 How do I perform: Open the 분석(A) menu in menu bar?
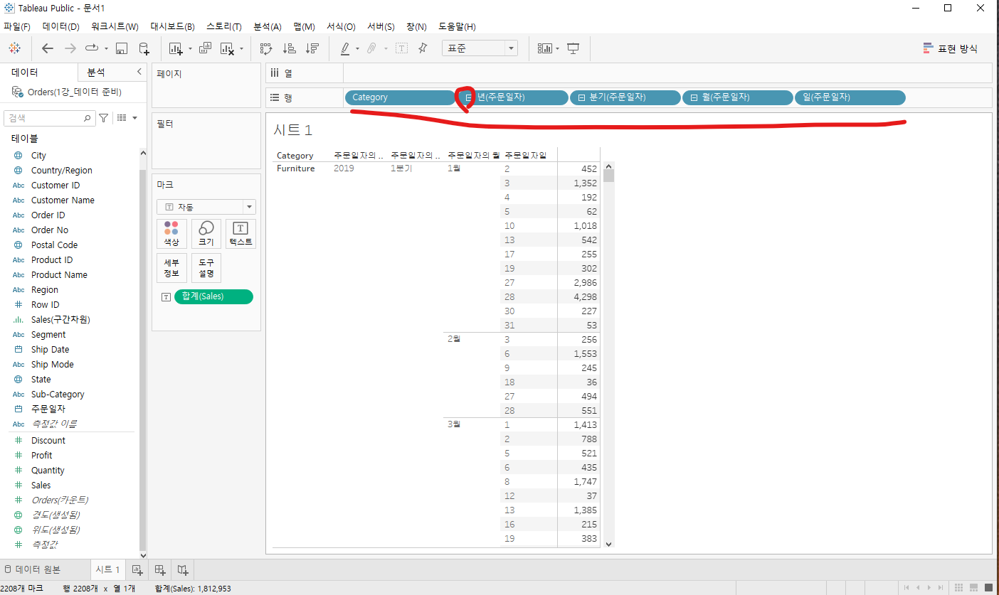pos(268,26)
